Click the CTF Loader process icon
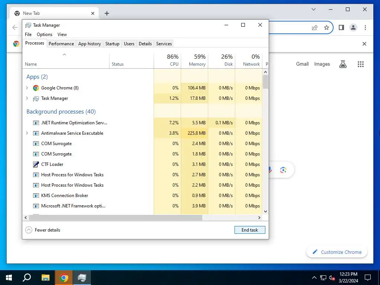This screenshot has height=285, width=380. (x=36, y=164)
